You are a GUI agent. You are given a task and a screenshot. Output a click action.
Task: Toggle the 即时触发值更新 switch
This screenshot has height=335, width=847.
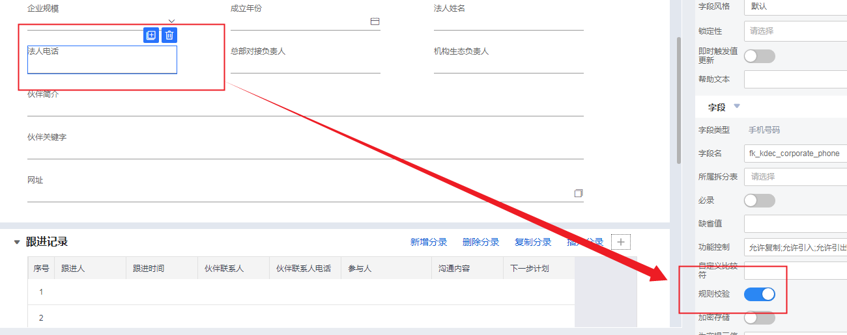pyautogui.click(x=760, y=56)
